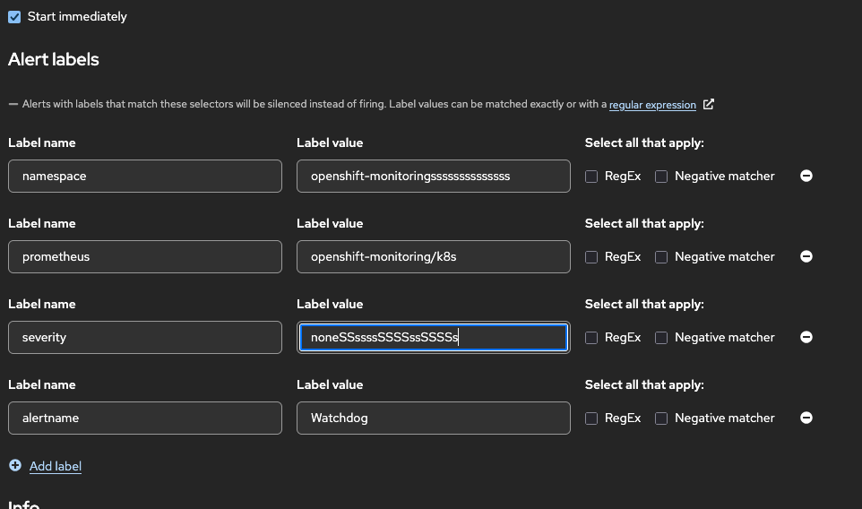Click the external link icon after regular expression
Image resolution: width=862 pixels, height=509 pixels.
709,104
